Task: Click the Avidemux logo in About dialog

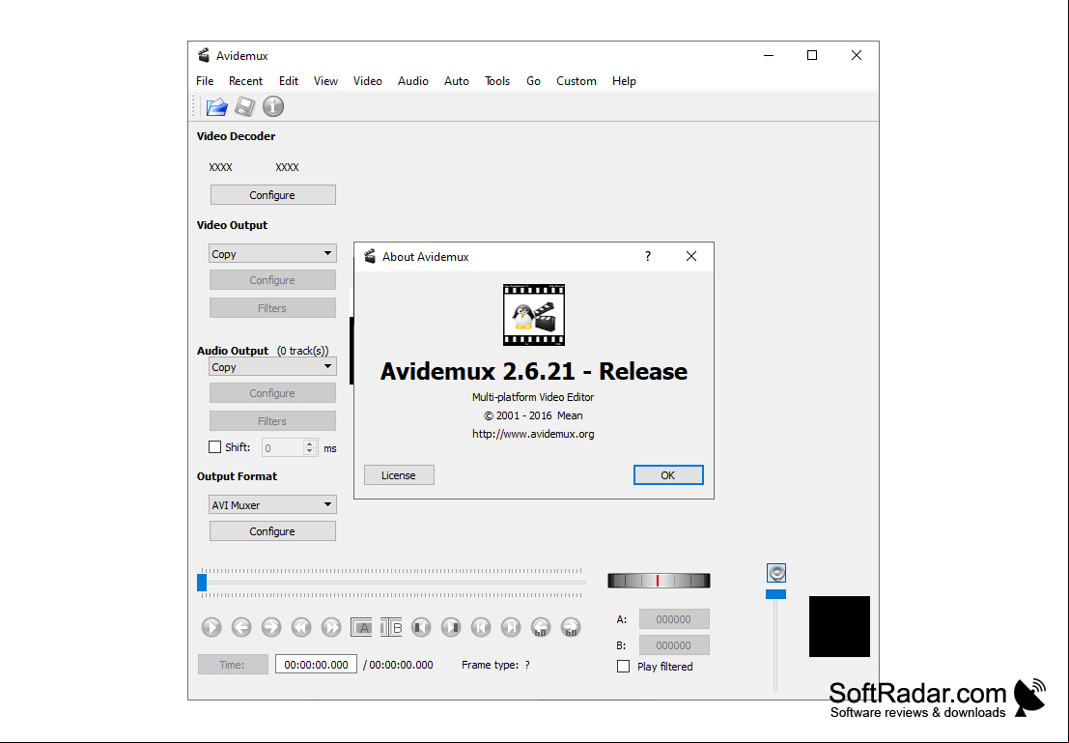Action: pyautogui.click(x=534, y=315)
